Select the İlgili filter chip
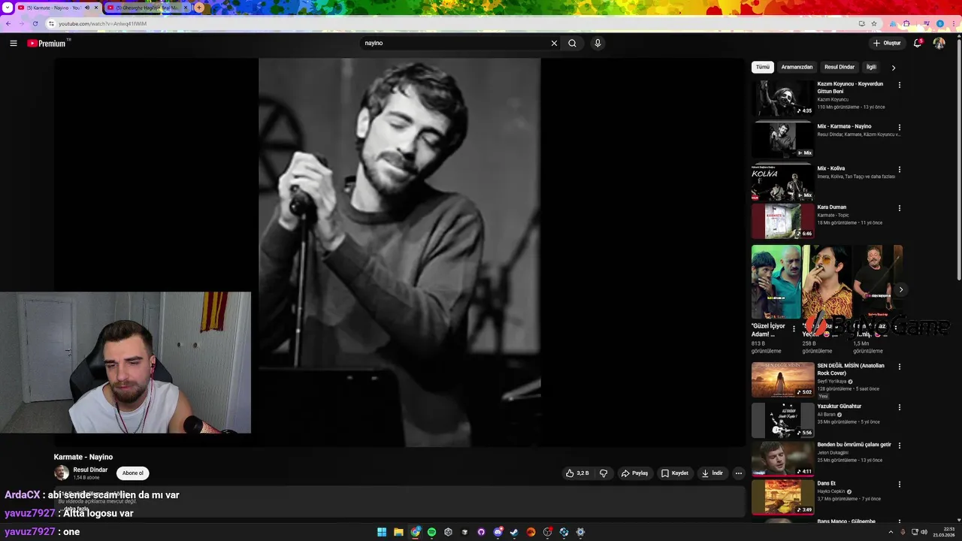The width and height of the screenshot is (962, 541). click(871, 67)
